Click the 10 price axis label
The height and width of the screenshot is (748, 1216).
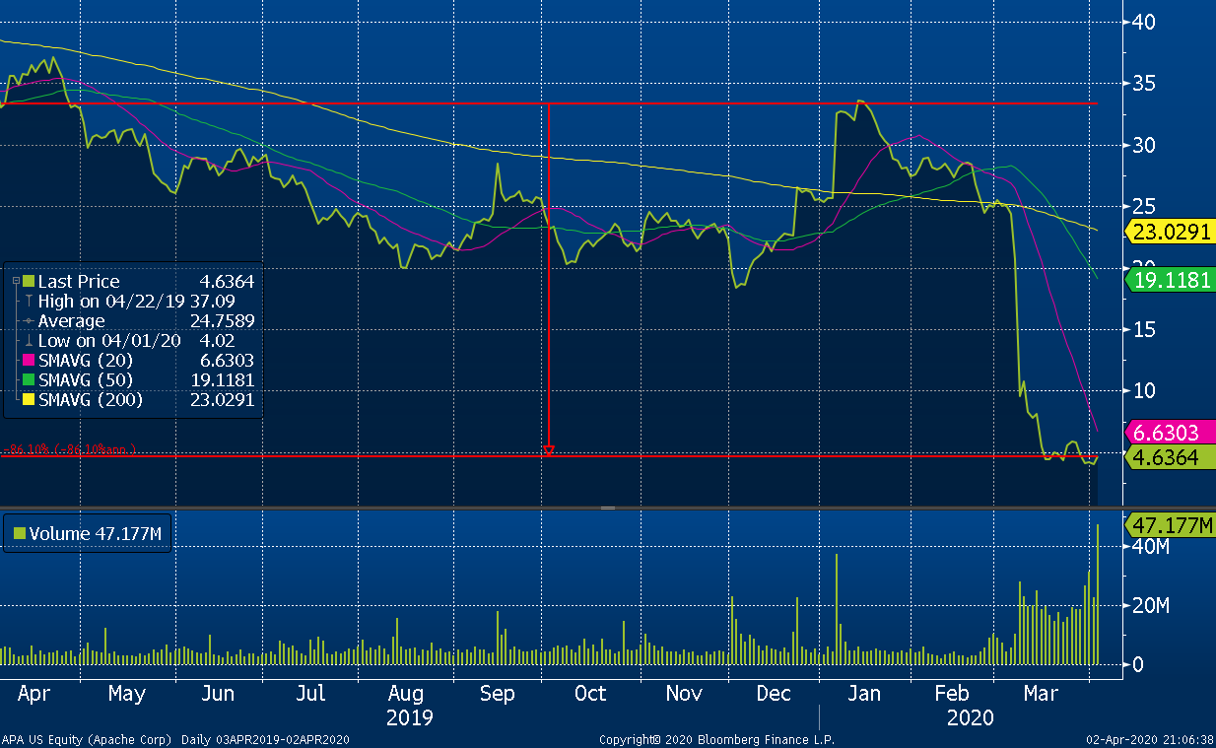1144,390
